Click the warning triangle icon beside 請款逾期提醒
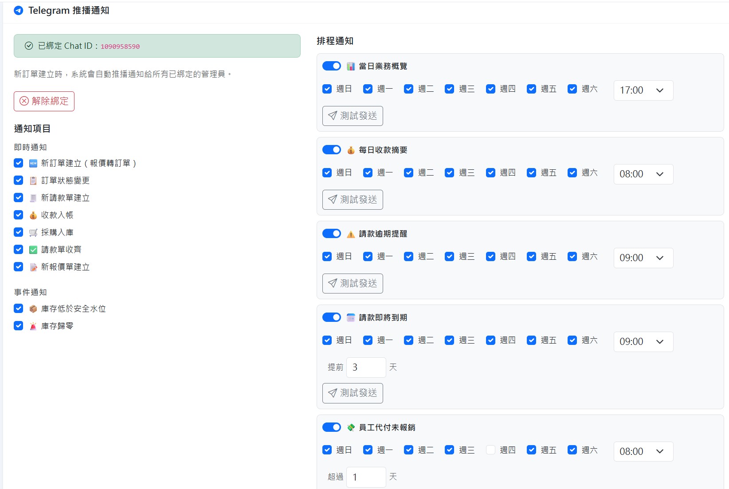This screenshot has width=729, height=489. (351, 234)
